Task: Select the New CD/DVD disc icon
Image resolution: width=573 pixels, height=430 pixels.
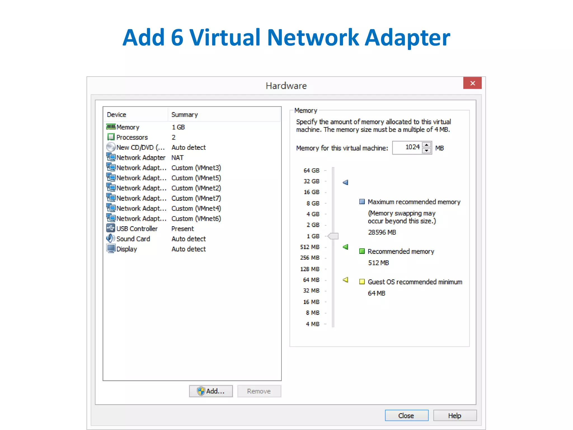Action: pos(111,147)
